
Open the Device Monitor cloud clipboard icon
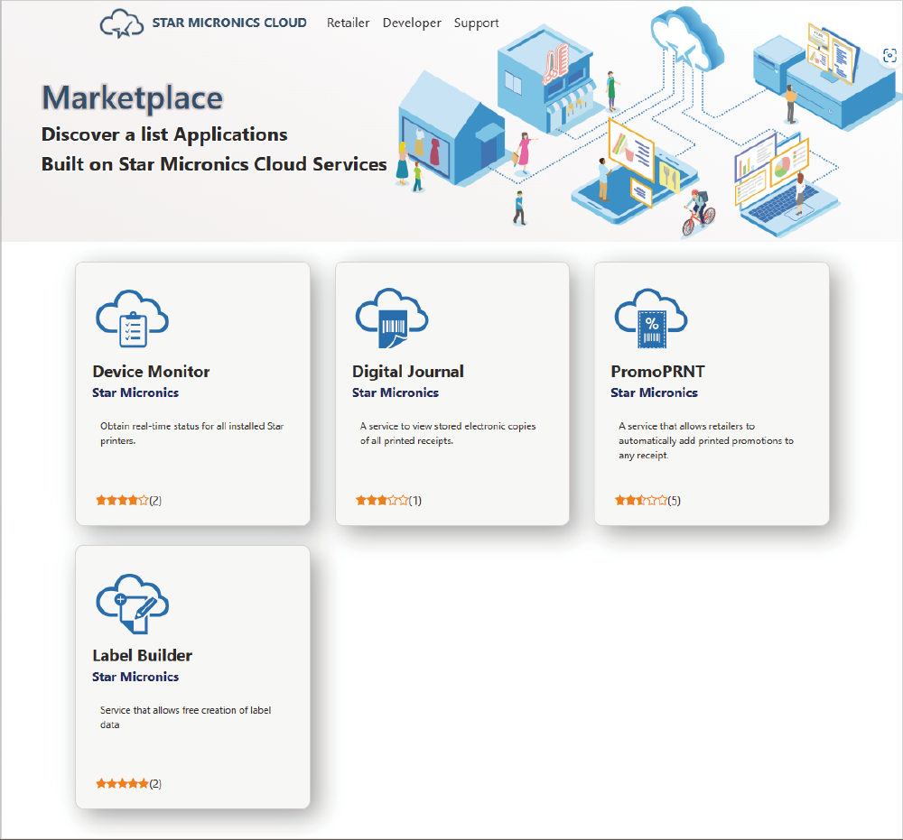coord(133,318)
